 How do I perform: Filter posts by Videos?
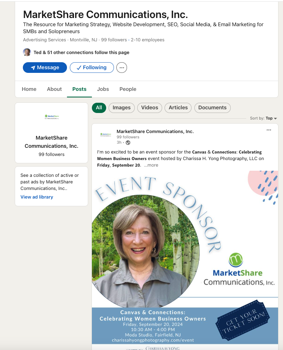point(149,108)
